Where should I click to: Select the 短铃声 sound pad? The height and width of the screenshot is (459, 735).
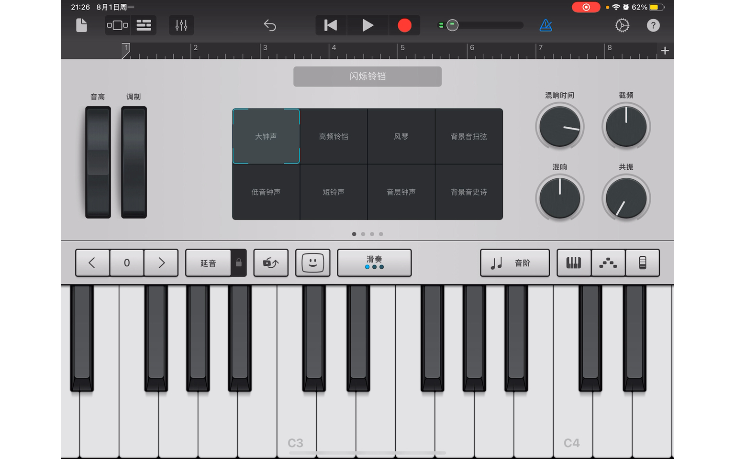pyautogui.click(x=334, y=192)
